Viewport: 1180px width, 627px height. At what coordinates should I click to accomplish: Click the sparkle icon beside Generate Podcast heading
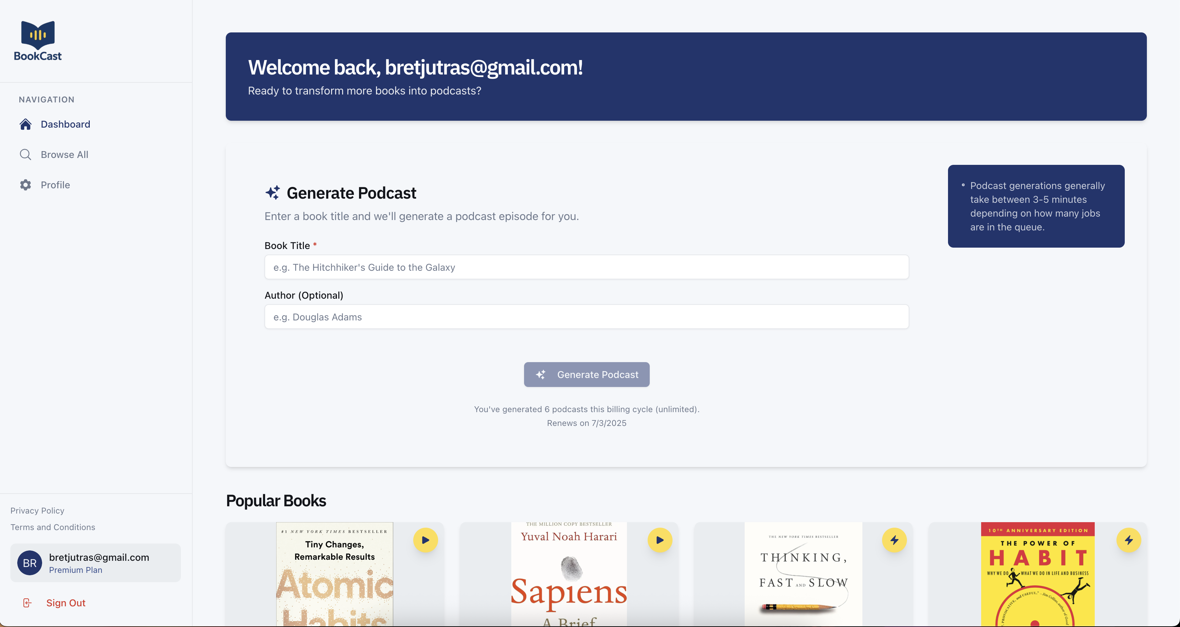click(272, 193)
